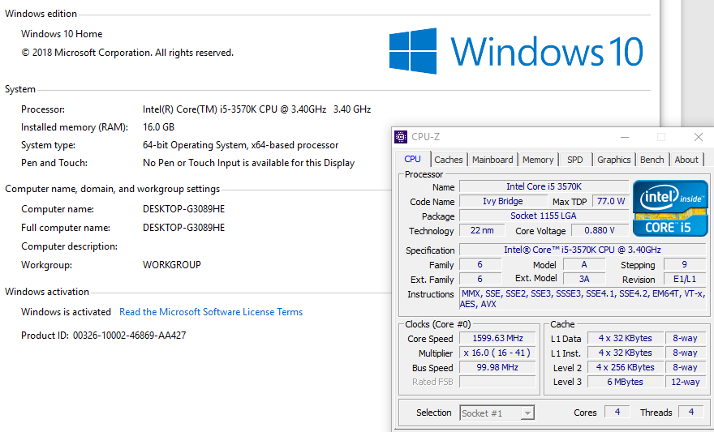This screenshot has height=432, width=714.
Task: Click the Bus Speed value 99.98 MHz
Action: [x=497, y=367]
